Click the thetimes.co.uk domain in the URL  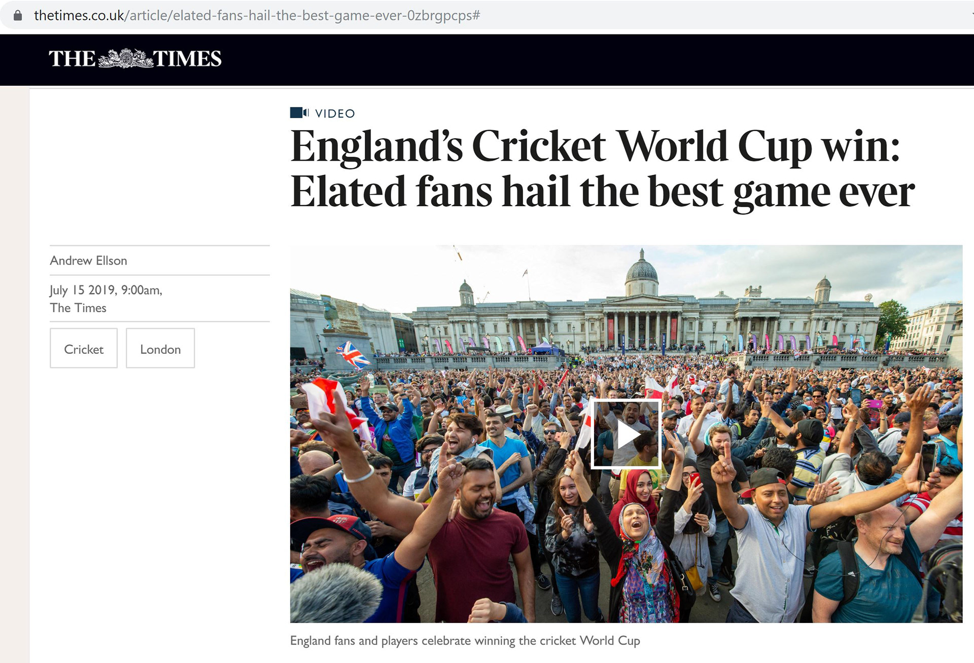pos(79,16)
